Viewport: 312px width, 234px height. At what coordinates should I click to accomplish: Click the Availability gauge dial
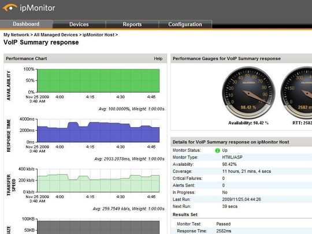click(248, 92)
